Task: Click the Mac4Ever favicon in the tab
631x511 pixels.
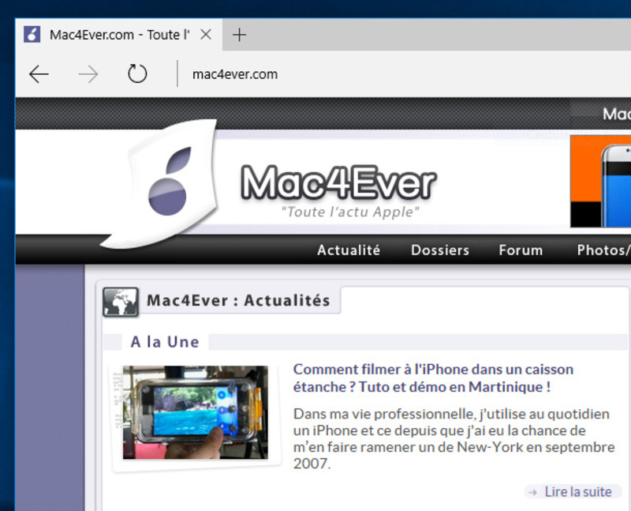Action: tap(32, 35)
